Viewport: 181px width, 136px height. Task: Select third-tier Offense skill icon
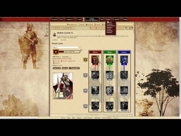click(x=95, y=90)
